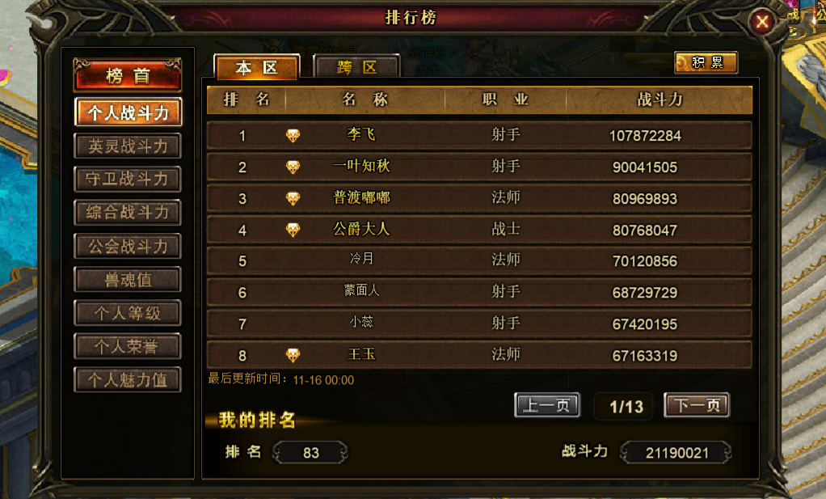Open the 积累 button at top right
Image resolution: width=826 pixels, height=499 pixels.
706,63
